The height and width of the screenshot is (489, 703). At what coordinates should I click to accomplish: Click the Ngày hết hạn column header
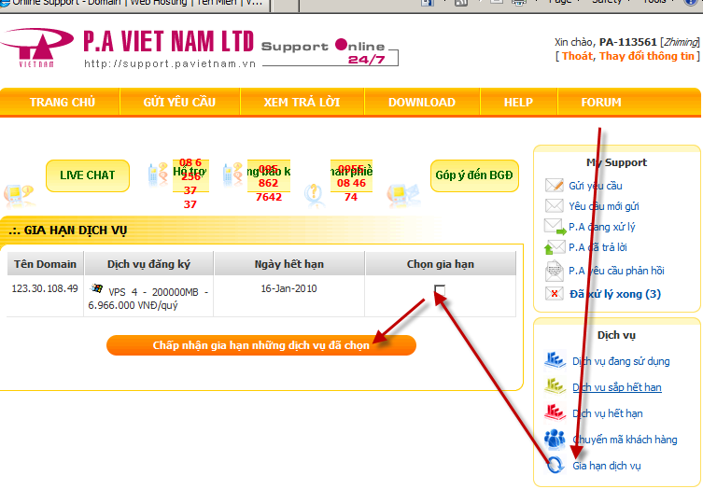(x=289, y=264)
